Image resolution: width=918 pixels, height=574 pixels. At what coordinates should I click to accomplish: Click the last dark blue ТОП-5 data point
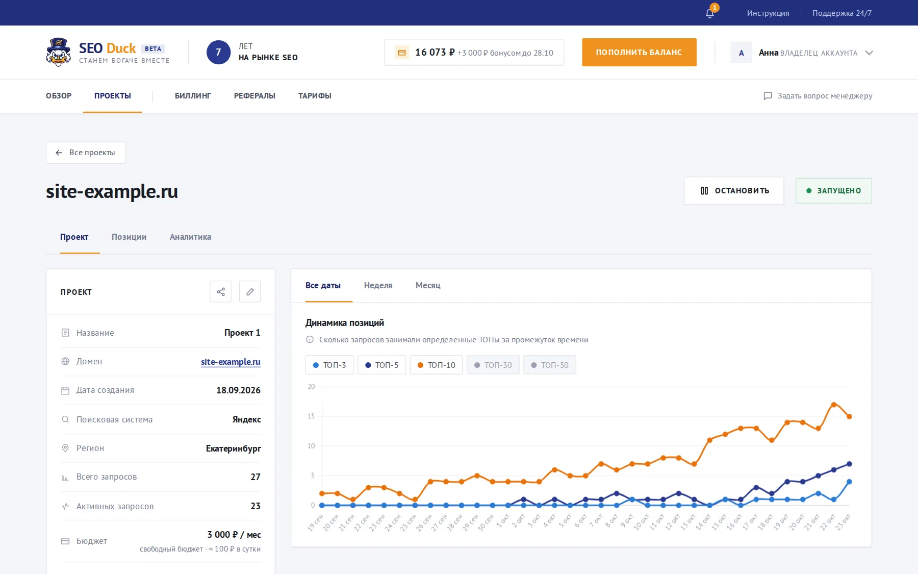coord(849,464)
